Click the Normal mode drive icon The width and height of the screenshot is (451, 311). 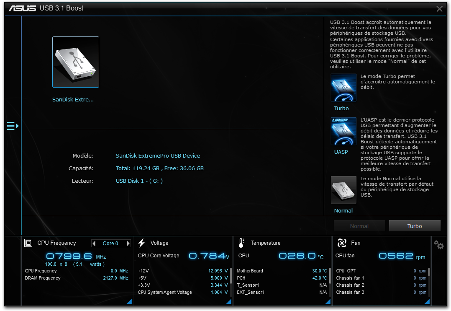(343, 190)
